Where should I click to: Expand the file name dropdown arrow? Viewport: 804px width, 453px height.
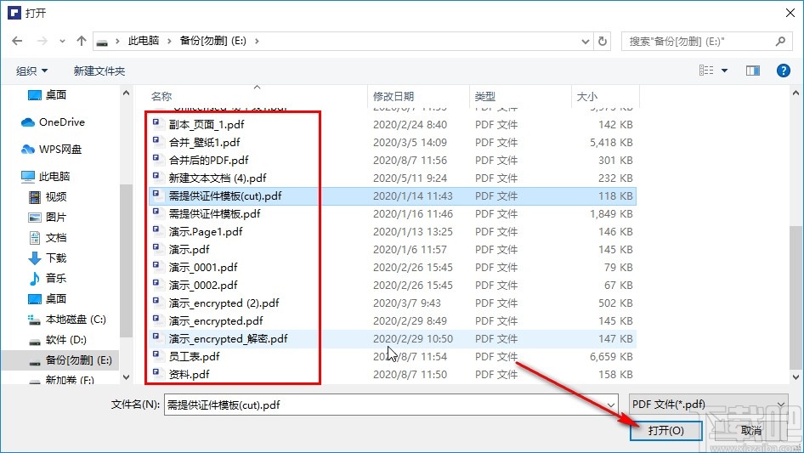611,405
